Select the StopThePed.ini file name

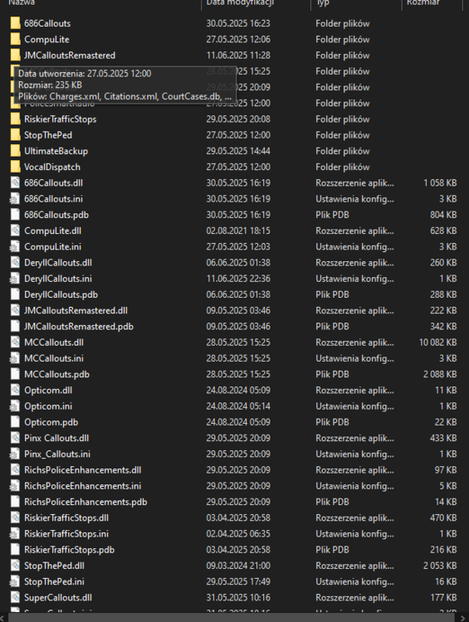[54, 581]
